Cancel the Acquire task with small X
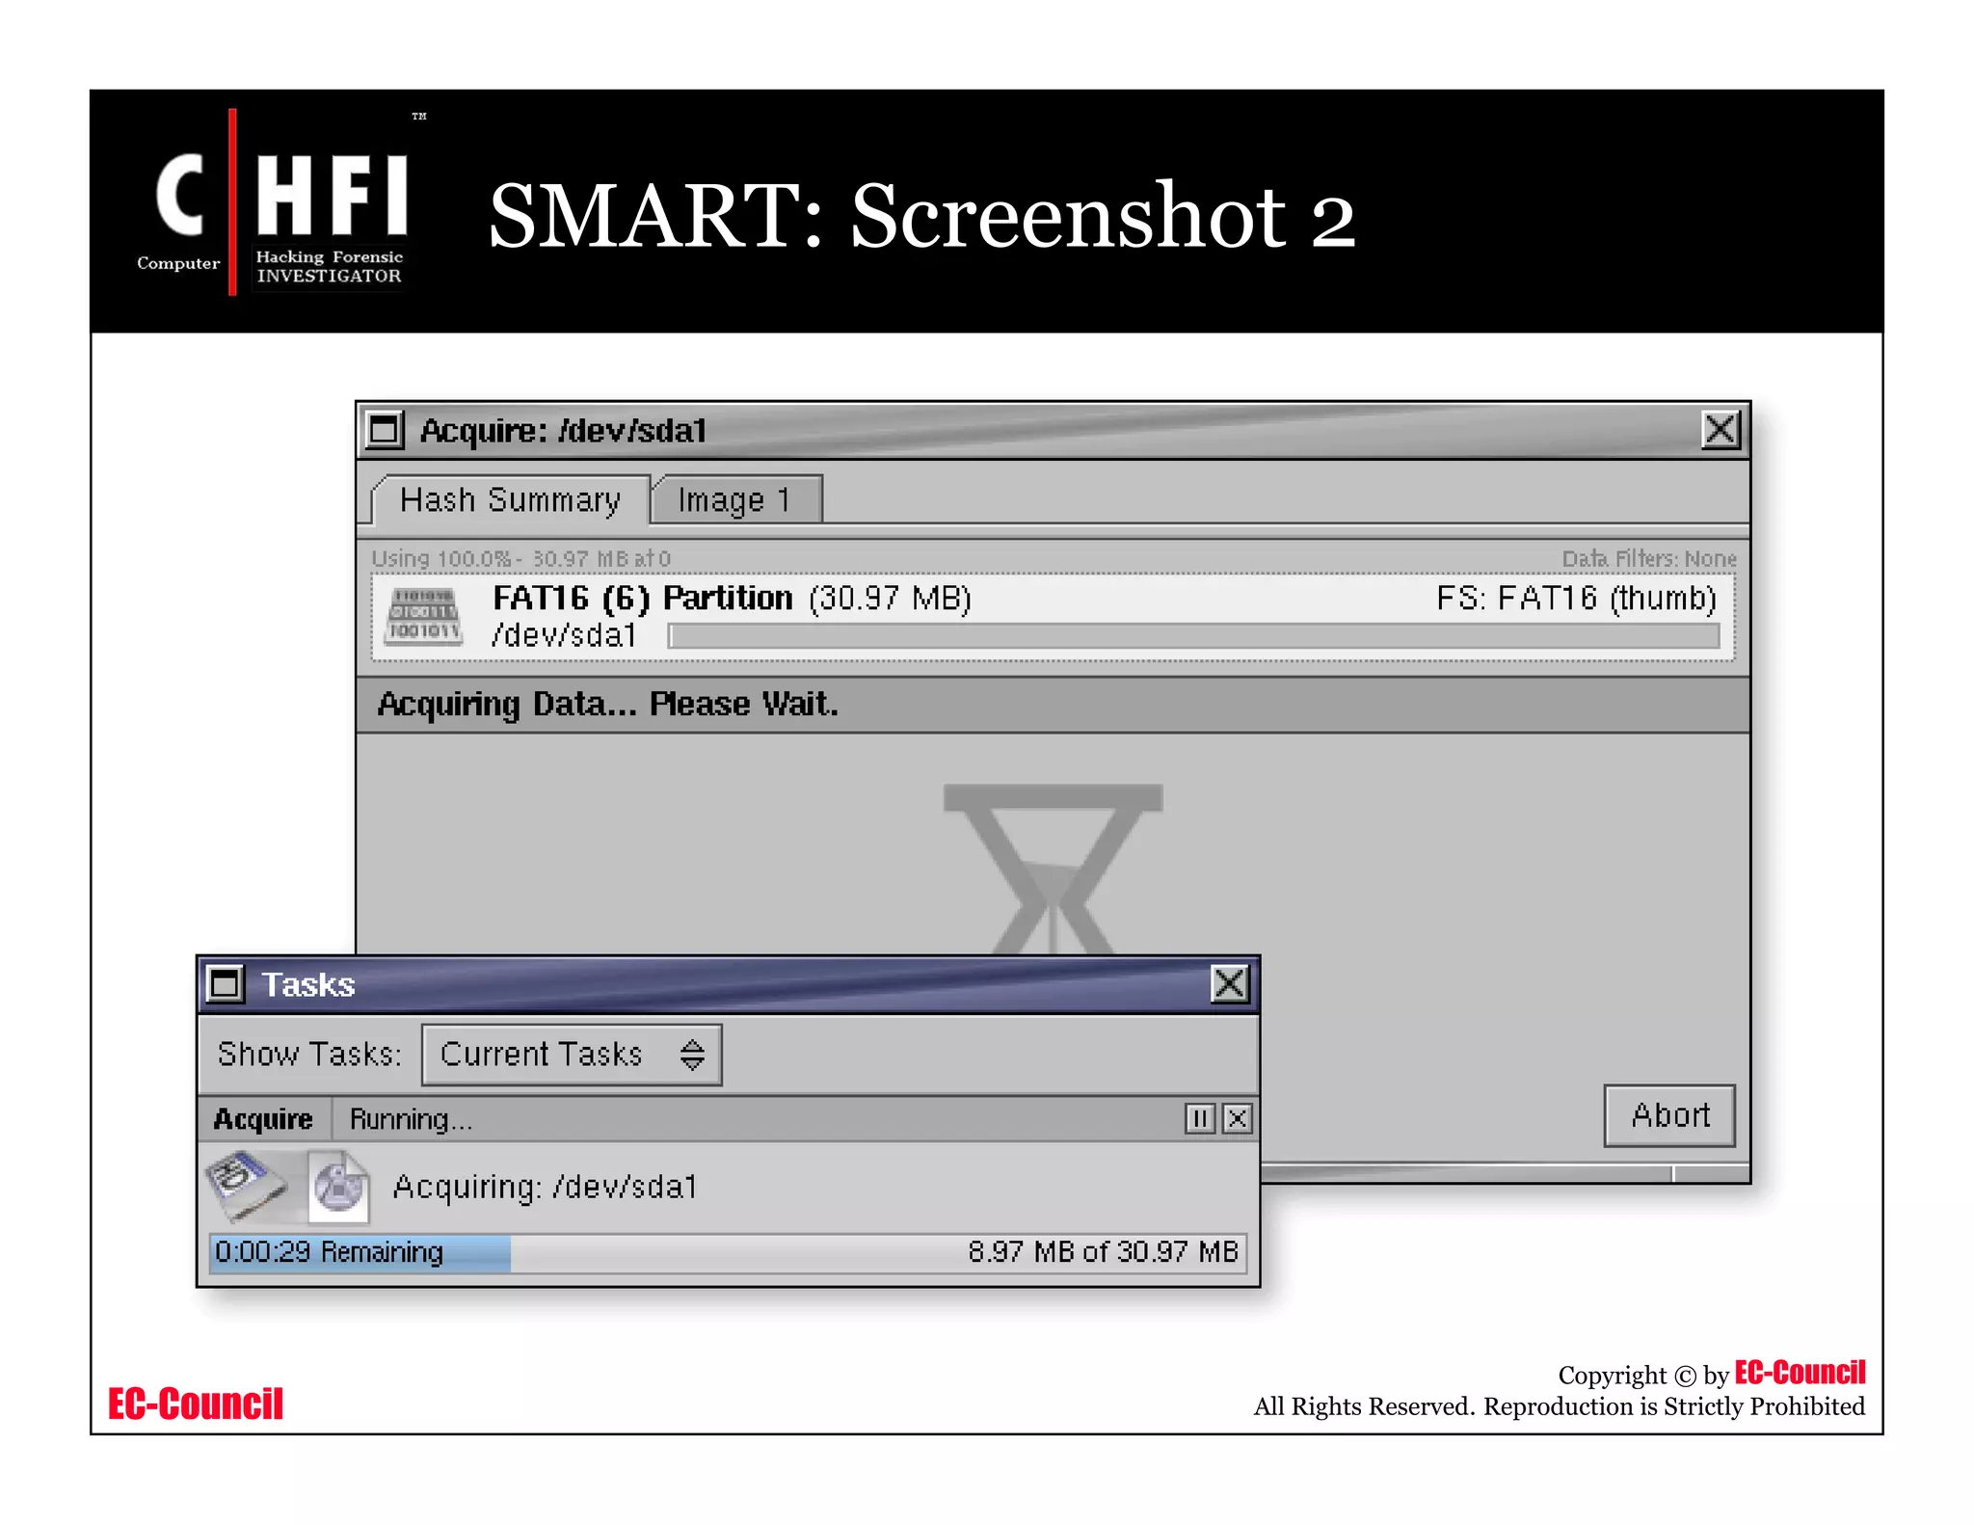 [x=1238, y=1118]
